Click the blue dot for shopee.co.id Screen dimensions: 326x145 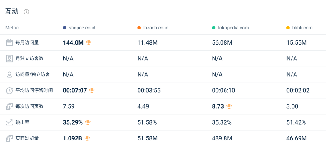pos(65,28)
